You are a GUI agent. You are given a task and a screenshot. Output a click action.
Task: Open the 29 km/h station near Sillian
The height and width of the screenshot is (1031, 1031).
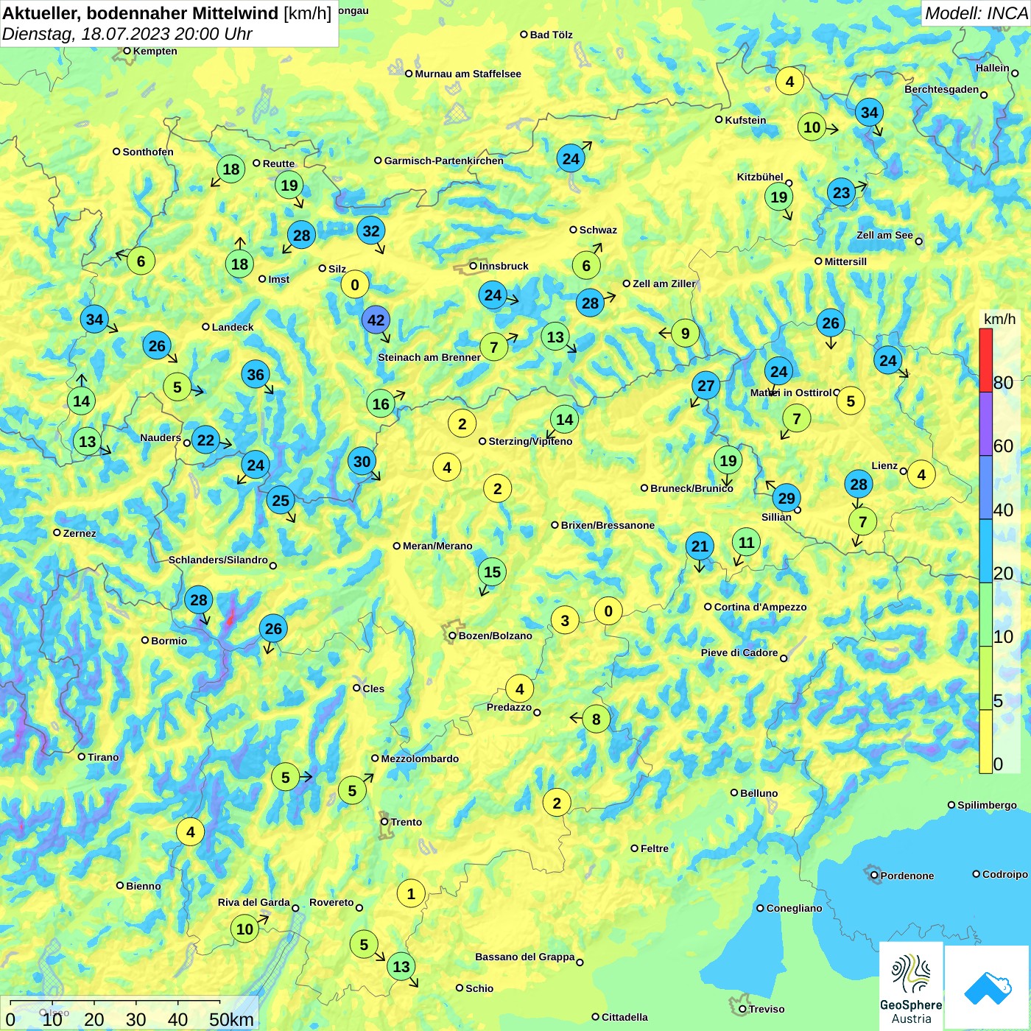pyautogui.click(x=787, y=498)
